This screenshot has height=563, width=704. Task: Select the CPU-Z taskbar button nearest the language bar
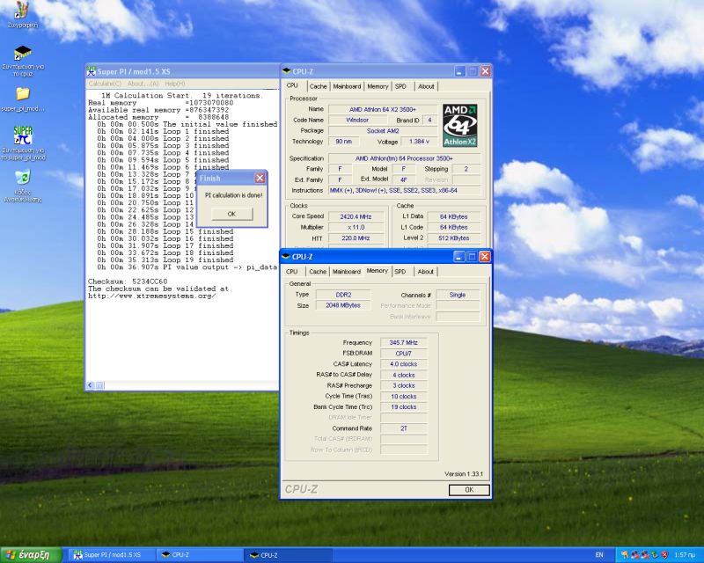[289, 555]
